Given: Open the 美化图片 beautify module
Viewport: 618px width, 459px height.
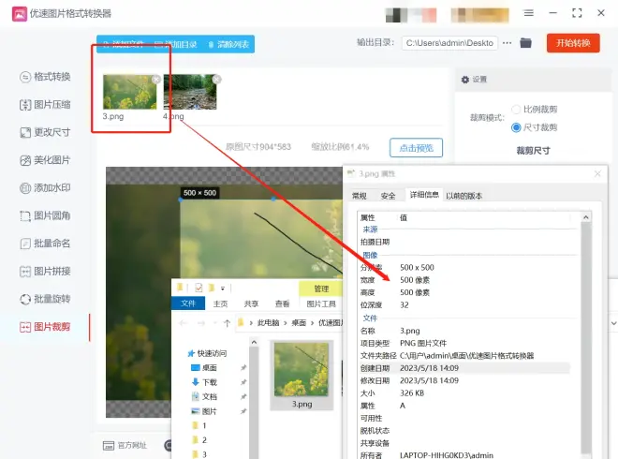Looking at the screenshot, I should [x=45, y=160].
